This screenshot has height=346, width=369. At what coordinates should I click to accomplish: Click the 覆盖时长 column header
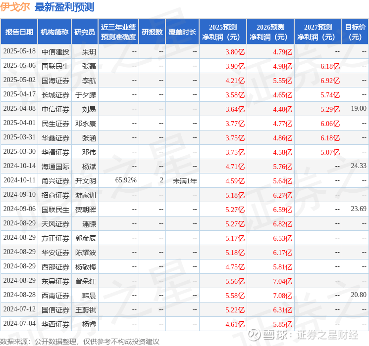coord(182,32)
